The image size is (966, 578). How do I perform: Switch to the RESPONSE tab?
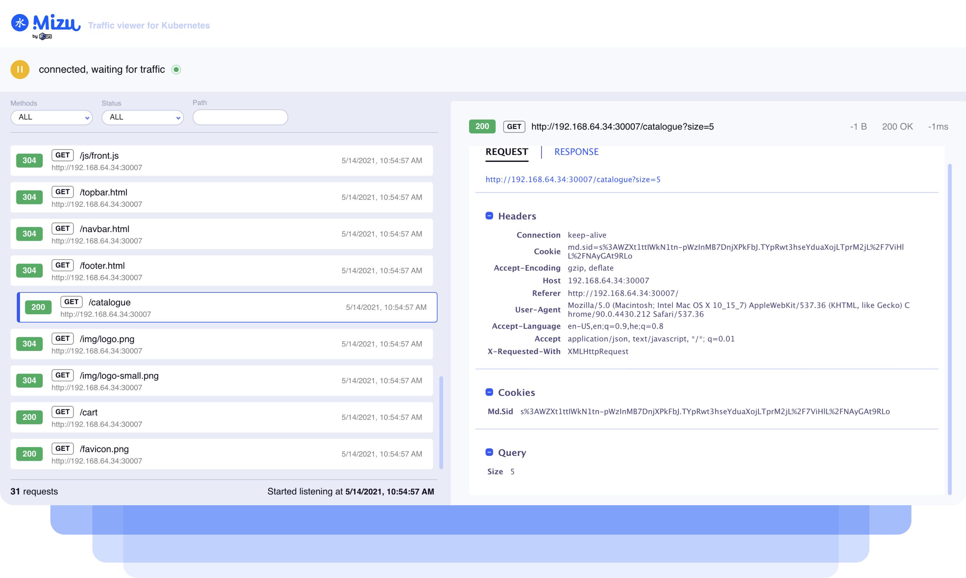point(576,152)
